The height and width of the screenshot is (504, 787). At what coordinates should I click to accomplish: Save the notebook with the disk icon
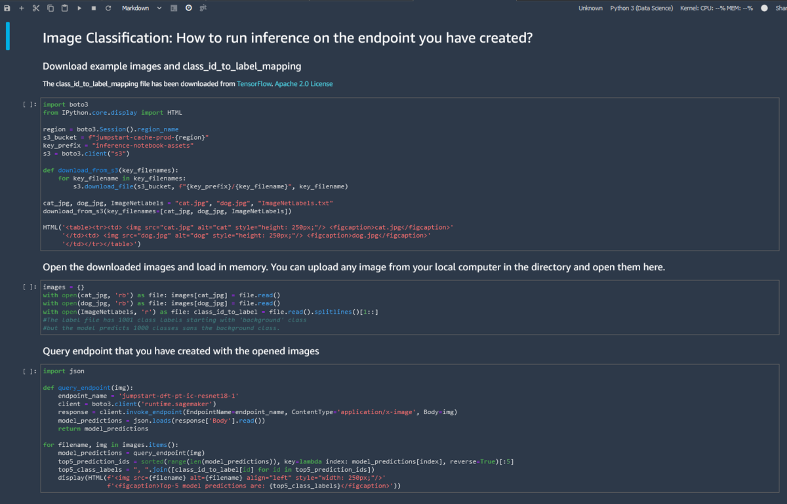7,8
